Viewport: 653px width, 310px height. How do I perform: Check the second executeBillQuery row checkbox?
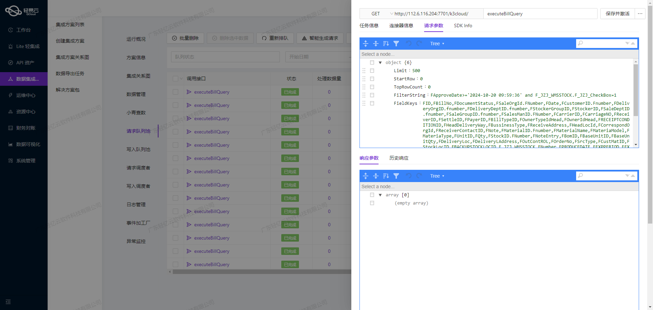175,105
